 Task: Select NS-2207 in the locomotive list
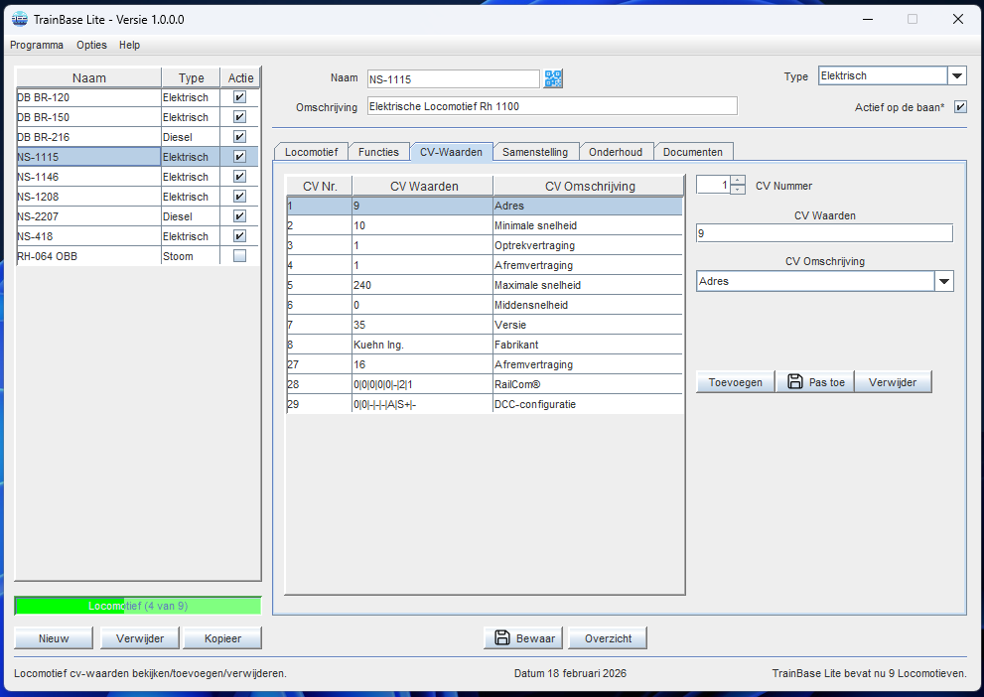pyautogui.click(x=88, y=216)
